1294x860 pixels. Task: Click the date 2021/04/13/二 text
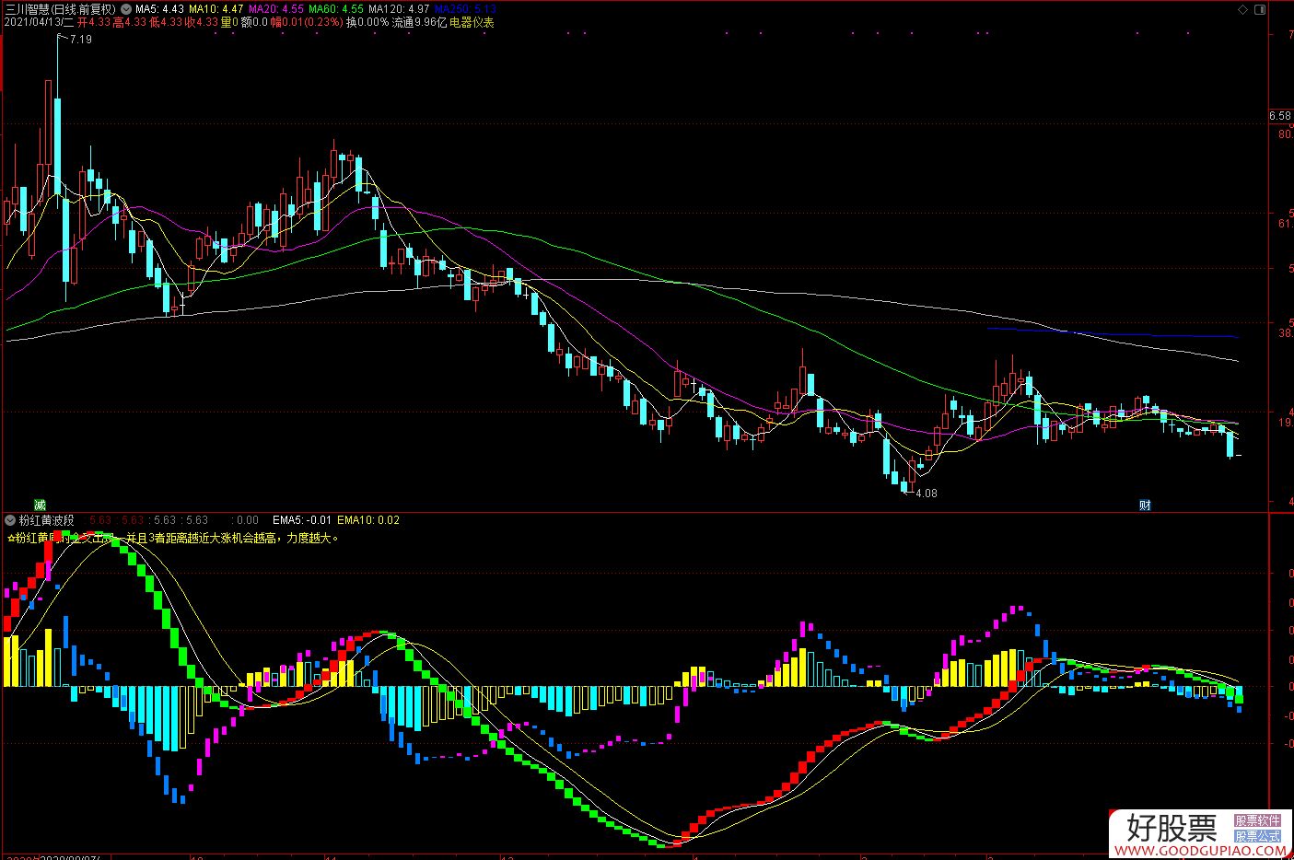(x=39, y=22)
